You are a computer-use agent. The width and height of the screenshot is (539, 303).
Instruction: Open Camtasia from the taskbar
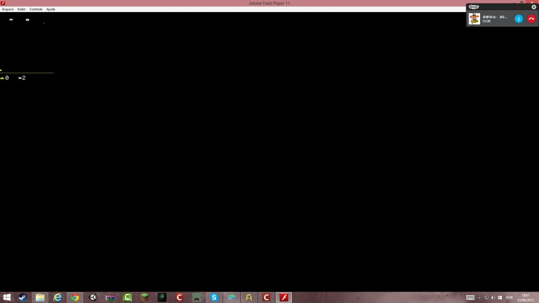click(x=127, y=297)
